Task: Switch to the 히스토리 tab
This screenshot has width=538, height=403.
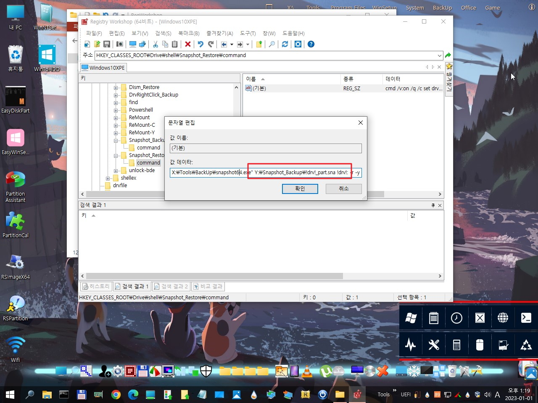Action: 96,286
